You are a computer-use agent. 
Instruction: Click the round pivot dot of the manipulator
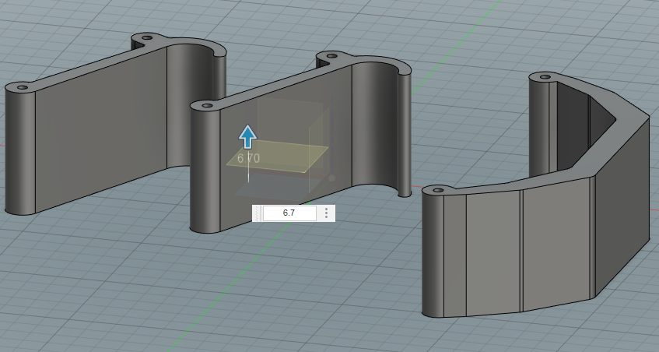(x=331, y=178)
